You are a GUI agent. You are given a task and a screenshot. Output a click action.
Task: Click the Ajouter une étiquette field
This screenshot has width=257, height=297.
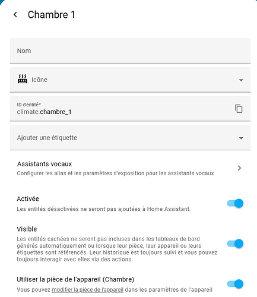(x=130, y=138)
